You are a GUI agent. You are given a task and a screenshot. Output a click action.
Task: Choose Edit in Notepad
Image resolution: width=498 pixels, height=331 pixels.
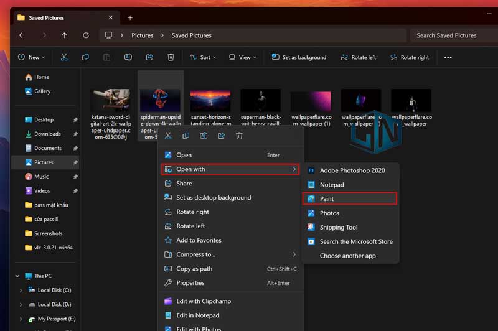pos(230,315)
